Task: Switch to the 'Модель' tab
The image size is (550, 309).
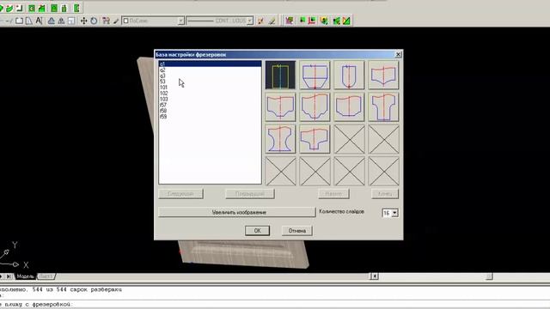Action: (25, 276)
